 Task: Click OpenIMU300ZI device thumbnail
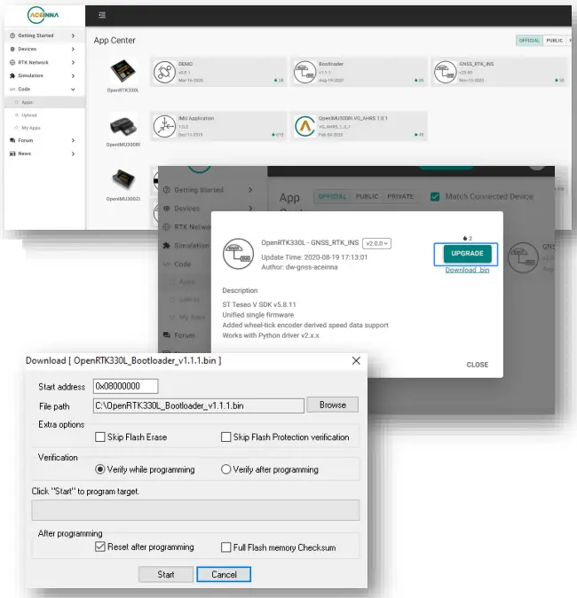[x=123, y=179]
